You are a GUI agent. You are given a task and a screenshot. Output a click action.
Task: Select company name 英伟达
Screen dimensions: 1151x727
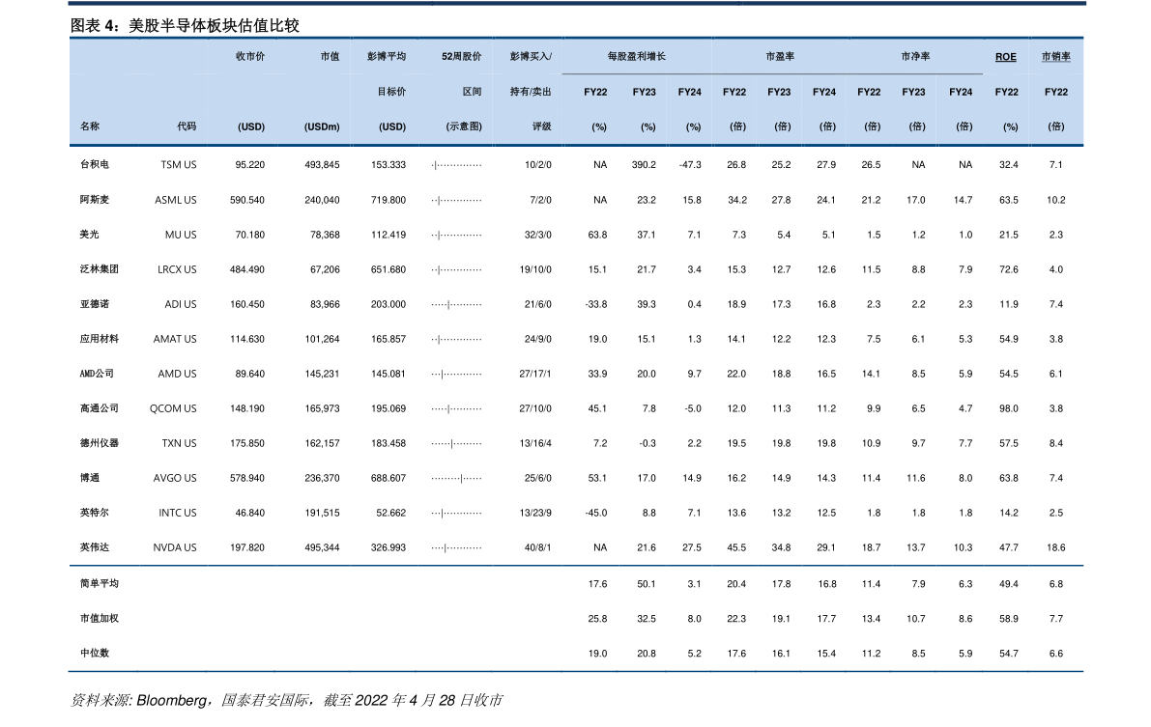(94, 547)
